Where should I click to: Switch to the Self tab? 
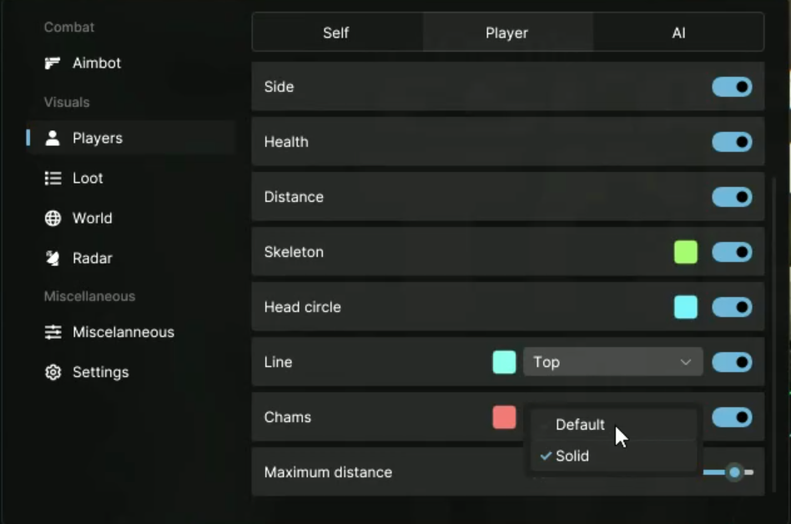(x=336, y=33)
